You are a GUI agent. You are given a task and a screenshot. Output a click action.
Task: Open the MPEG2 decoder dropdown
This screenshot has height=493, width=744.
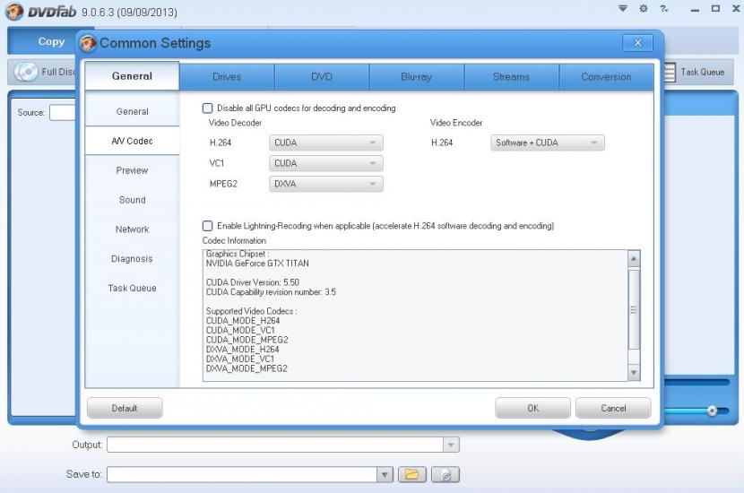326,184
